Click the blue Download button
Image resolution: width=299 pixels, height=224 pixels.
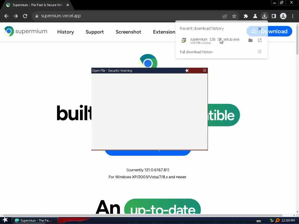tap(269, 31)
